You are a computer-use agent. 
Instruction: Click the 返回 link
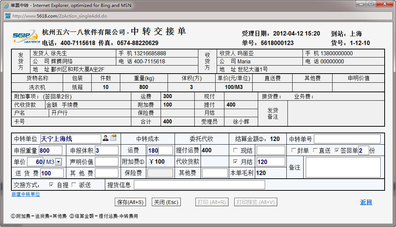tap(366, 202)
